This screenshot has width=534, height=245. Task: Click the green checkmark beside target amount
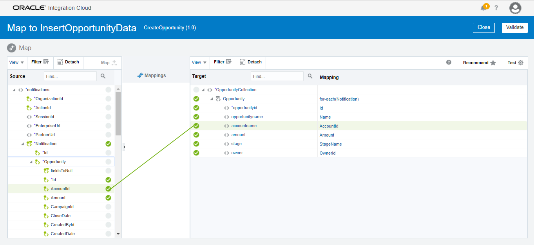click(x=196, y=135)
